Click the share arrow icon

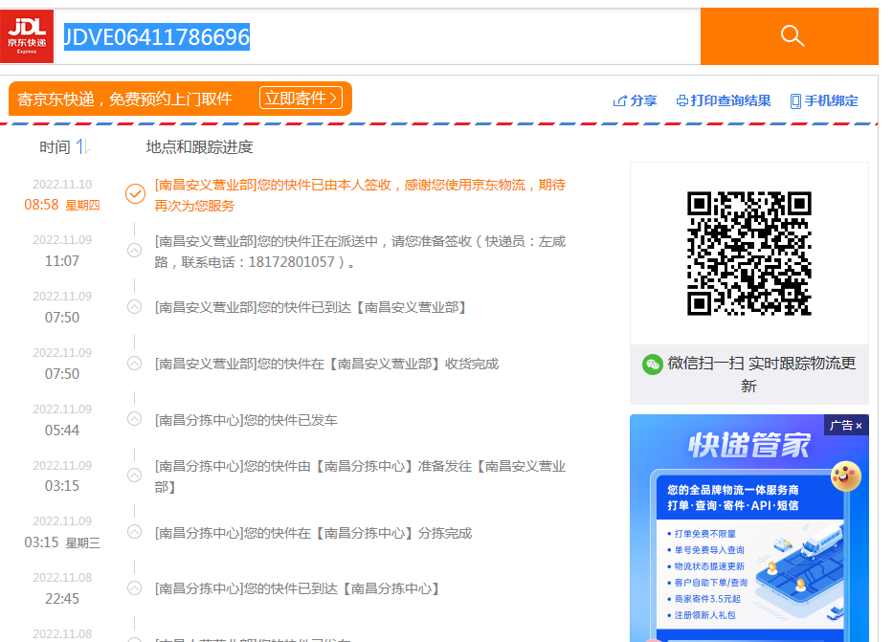tap(619, 101)
